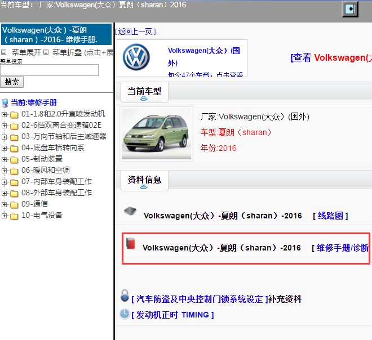
Task: Expand the 03-万向节轴和后主减速器 node
Action: (4, 137)
